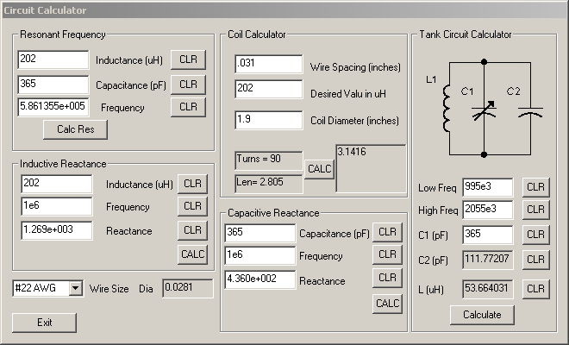Click the Wire Size label
The image size is (569, 345).
coord(109,289)
